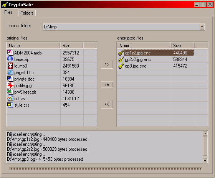
Task: Click the key icon beside gp3.jpg.enc
Action: [x=121, y=66]
